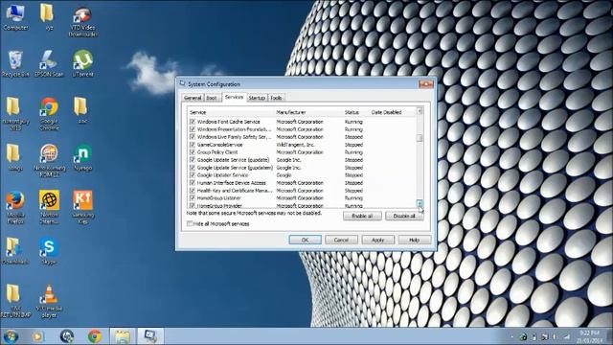Select the Google Updater Service row text
613x345 pixels.
[x=222, y=175]
